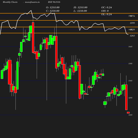Click the Monthly Charts title text

tap(10, 2)
